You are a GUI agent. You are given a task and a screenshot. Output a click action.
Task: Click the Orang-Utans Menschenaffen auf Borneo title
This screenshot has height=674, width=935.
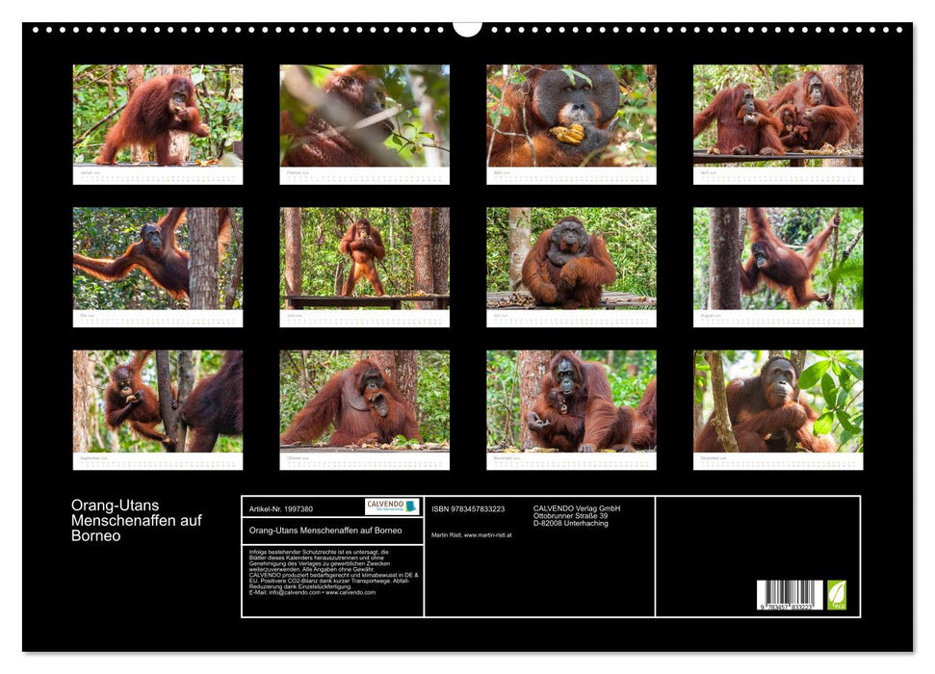pos(326,531)
